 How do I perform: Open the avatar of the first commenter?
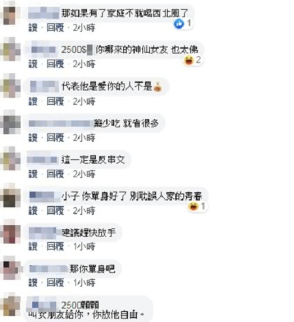point(10,15)
